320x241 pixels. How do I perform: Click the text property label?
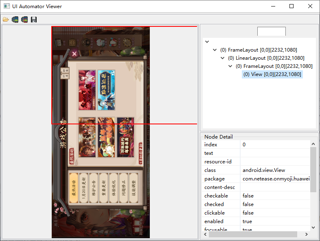tap(208, 153)
